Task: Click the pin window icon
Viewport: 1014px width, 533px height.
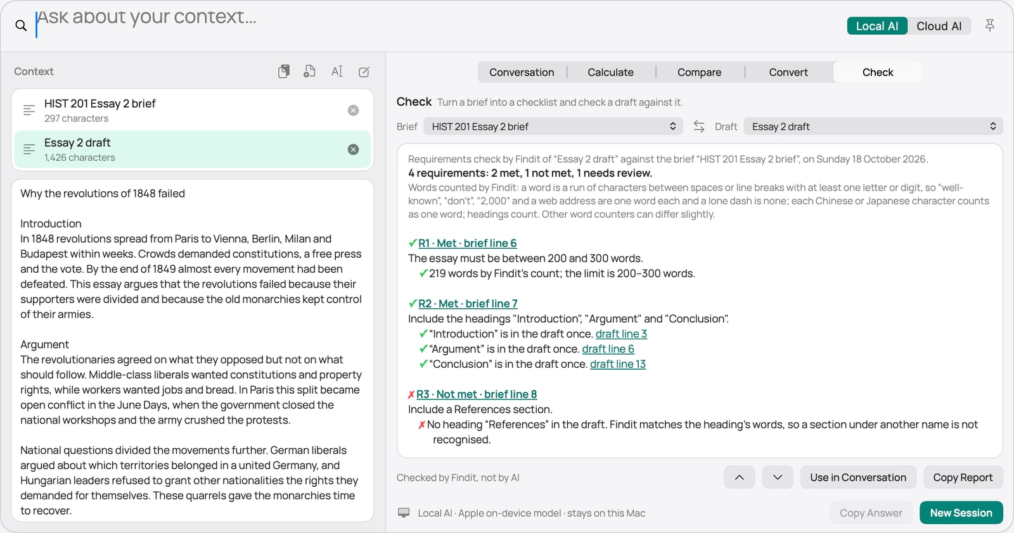Action: coord(990,25)
